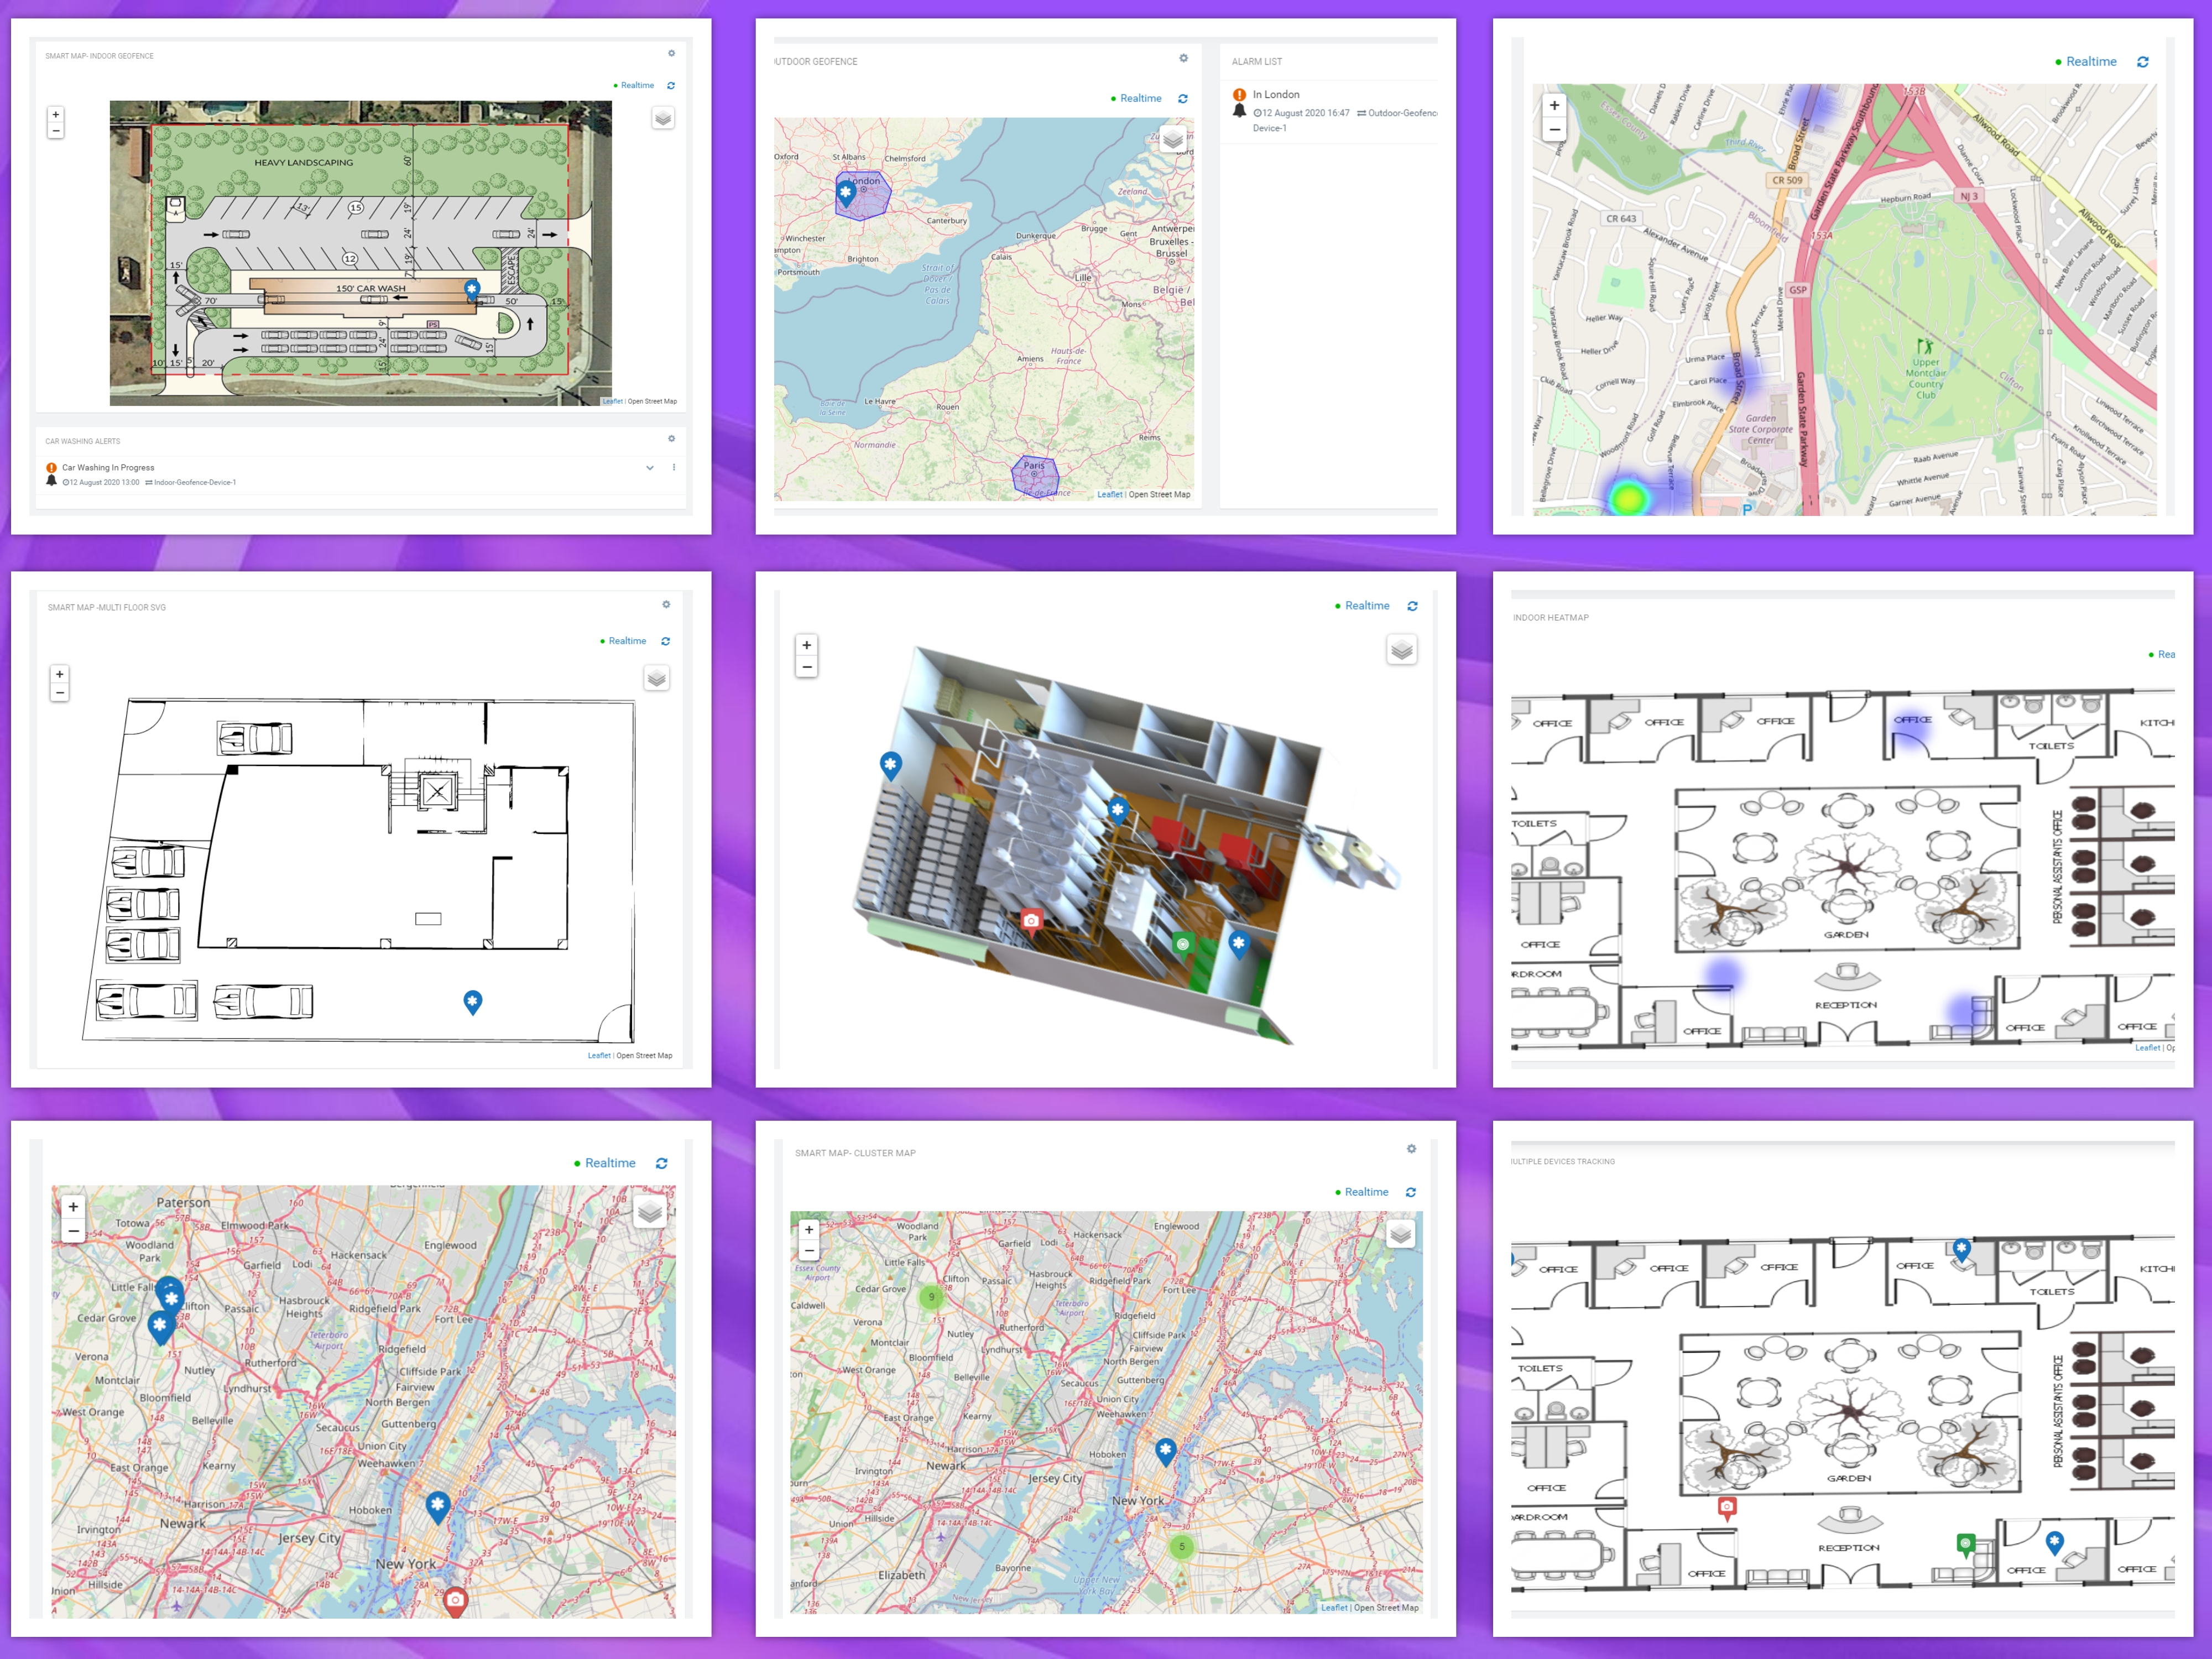
Task: Select the London geofence marker
Action: [846, 194]
